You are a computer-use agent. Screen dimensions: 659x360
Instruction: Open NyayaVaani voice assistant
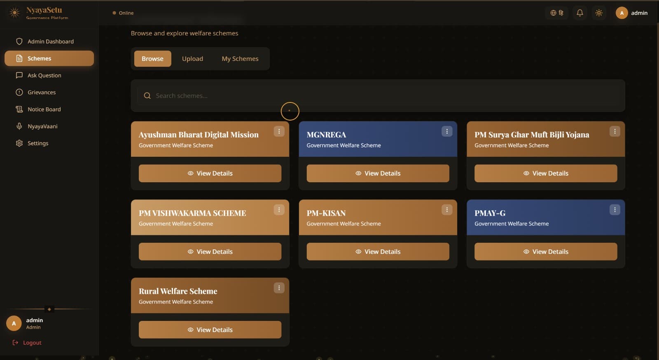click(49, 126)
